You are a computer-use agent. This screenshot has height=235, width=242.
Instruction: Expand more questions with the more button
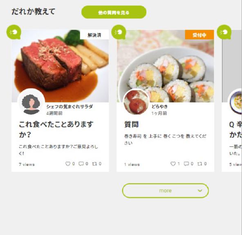(x=165, y=191)
